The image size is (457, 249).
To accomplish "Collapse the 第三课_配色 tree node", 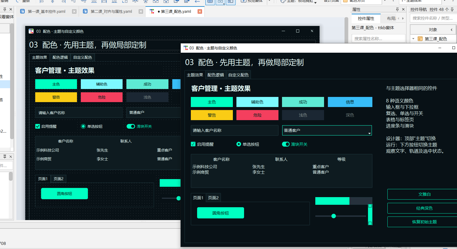I will pyautogui.click(x=413, y=39).
